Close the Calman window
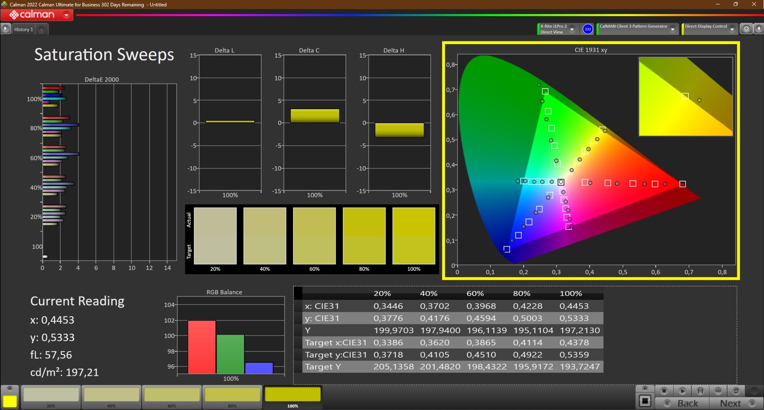 point(754,4)
